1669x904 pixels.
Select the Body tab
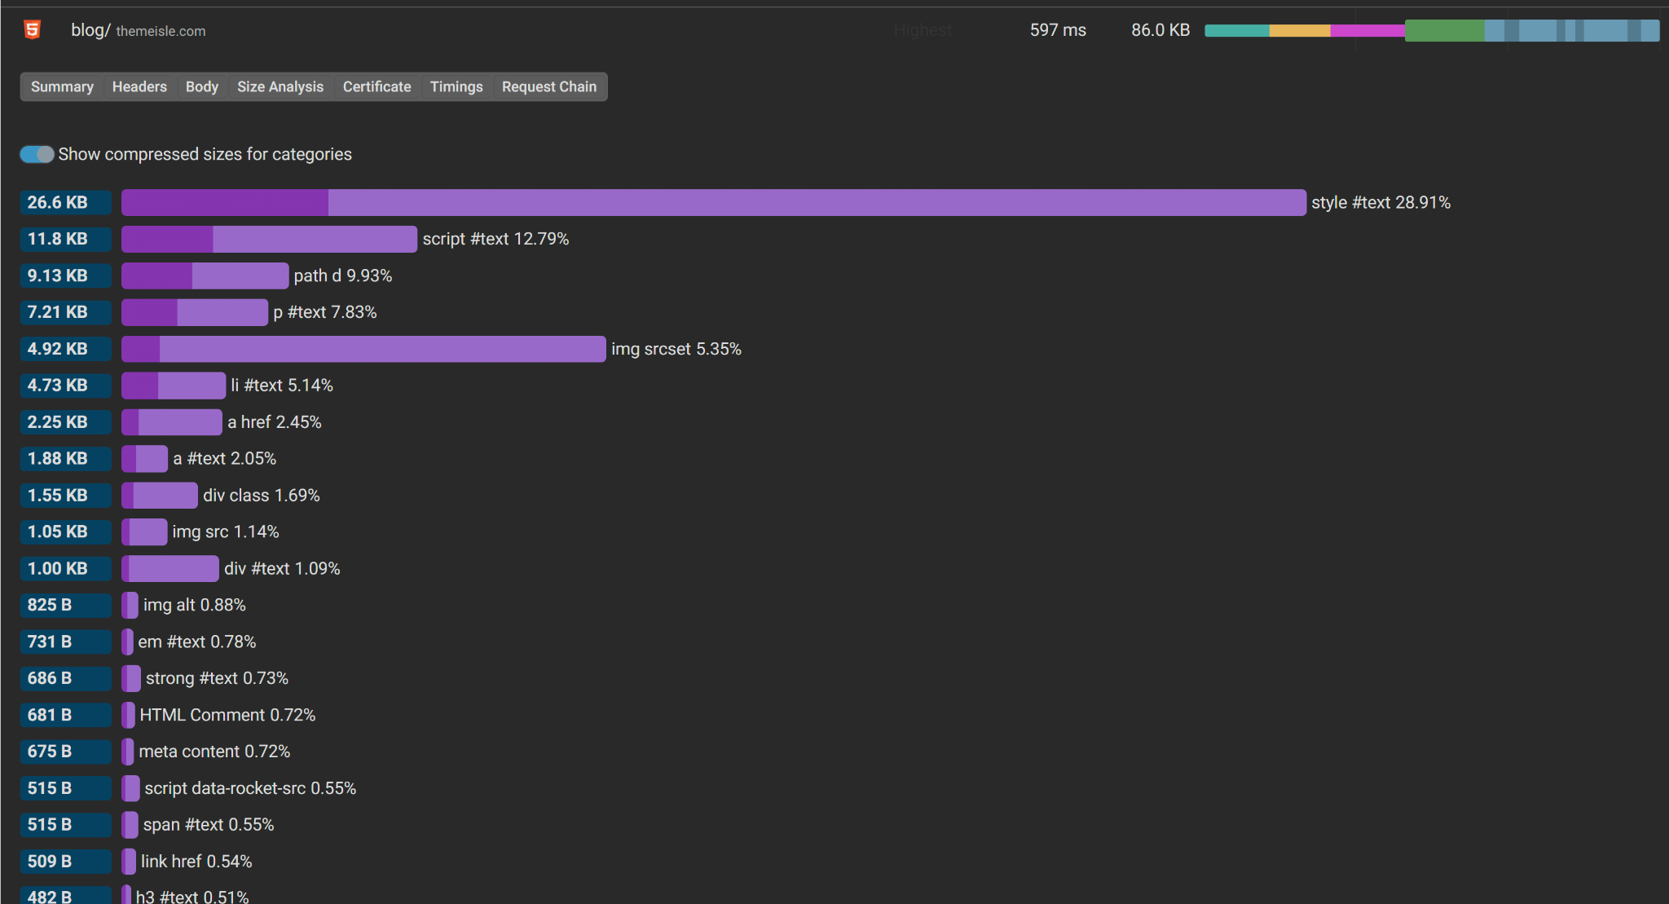201,86
